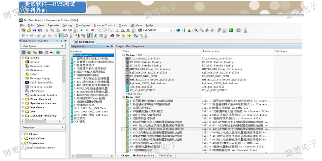Click the Undo arrow toolbar icon
The height and width of the screenshot is (161, 322).
pyautogui.click(x=64, y=30)
